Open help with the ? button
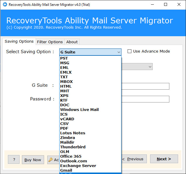 coord(14,159)
